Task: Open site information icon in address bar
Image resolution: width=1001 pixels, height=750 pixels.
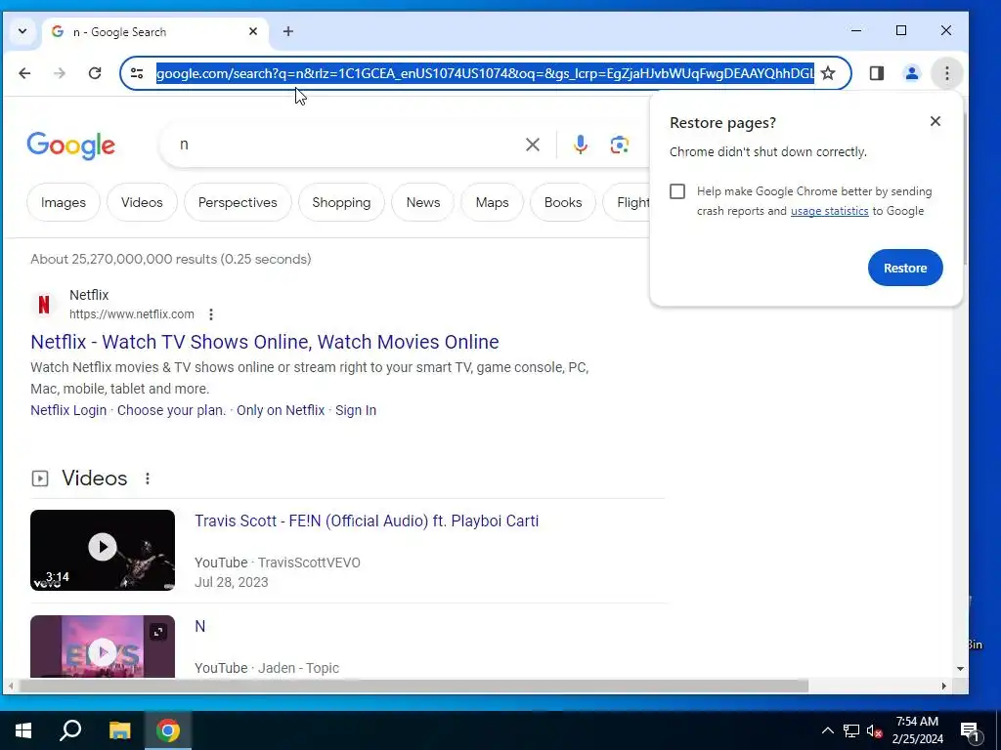Action: [137, 73]
